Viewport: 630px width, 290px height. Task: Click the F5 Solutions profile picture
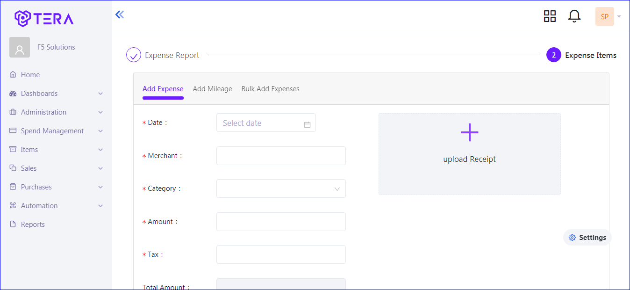(20, 47)
